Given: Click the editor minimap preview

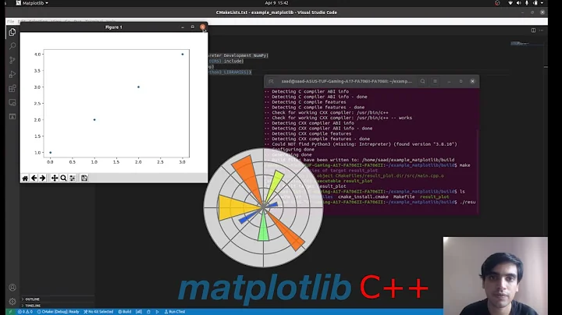Looking at the screenshot, I should 520,44.
